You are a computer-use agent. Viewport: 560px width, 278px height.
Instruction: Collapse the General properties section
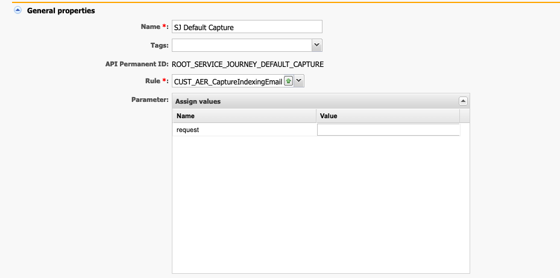17,10
